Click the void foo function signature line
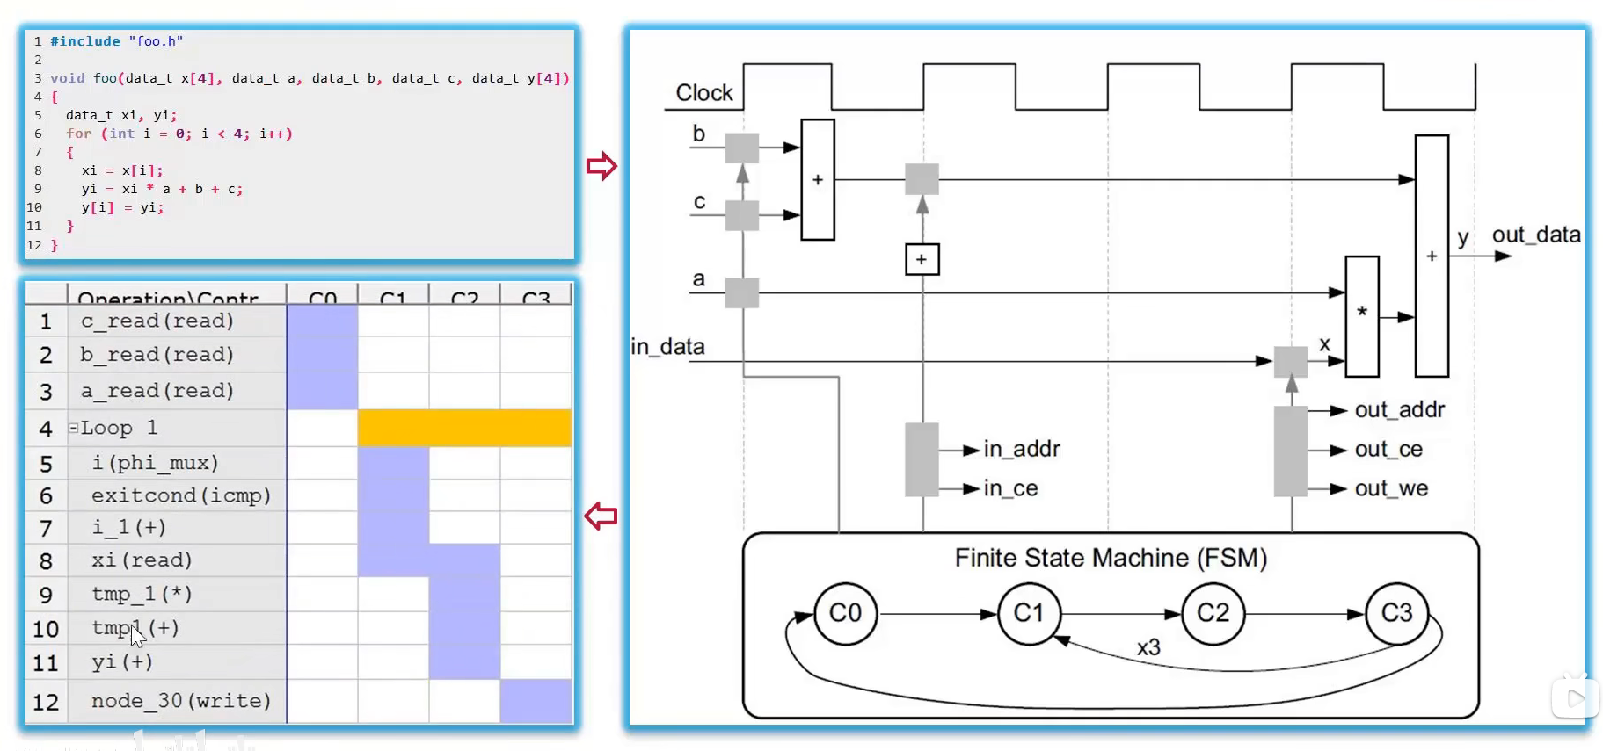The image size is (1603, 751). [310, 78]
